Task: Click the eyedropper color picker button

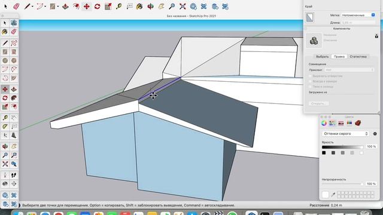Action: [333, 195]
